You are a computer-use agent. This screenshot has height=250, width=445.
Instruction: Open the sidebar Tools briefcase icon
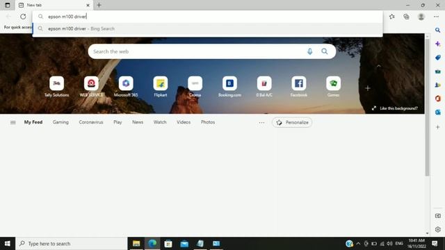437,71
